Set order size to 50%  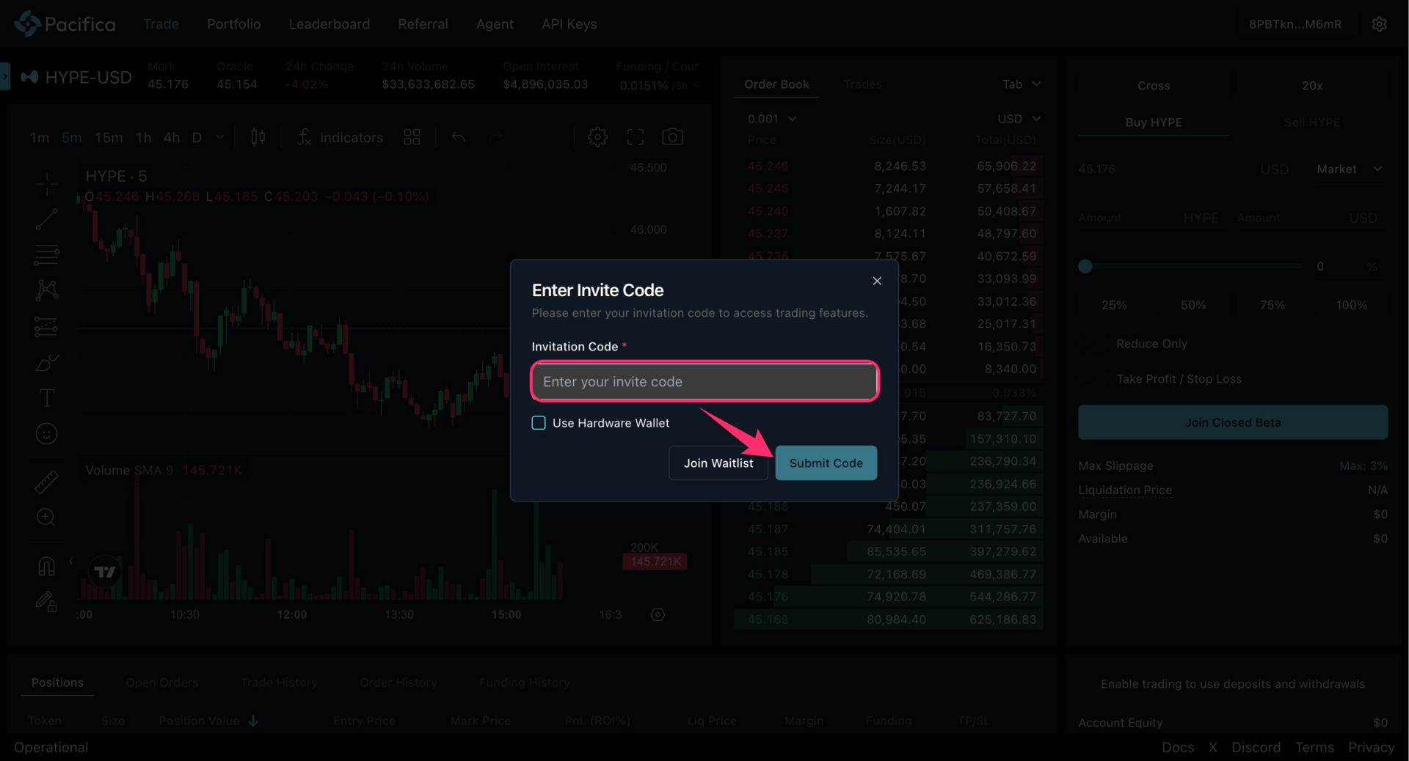(1193, 305)
